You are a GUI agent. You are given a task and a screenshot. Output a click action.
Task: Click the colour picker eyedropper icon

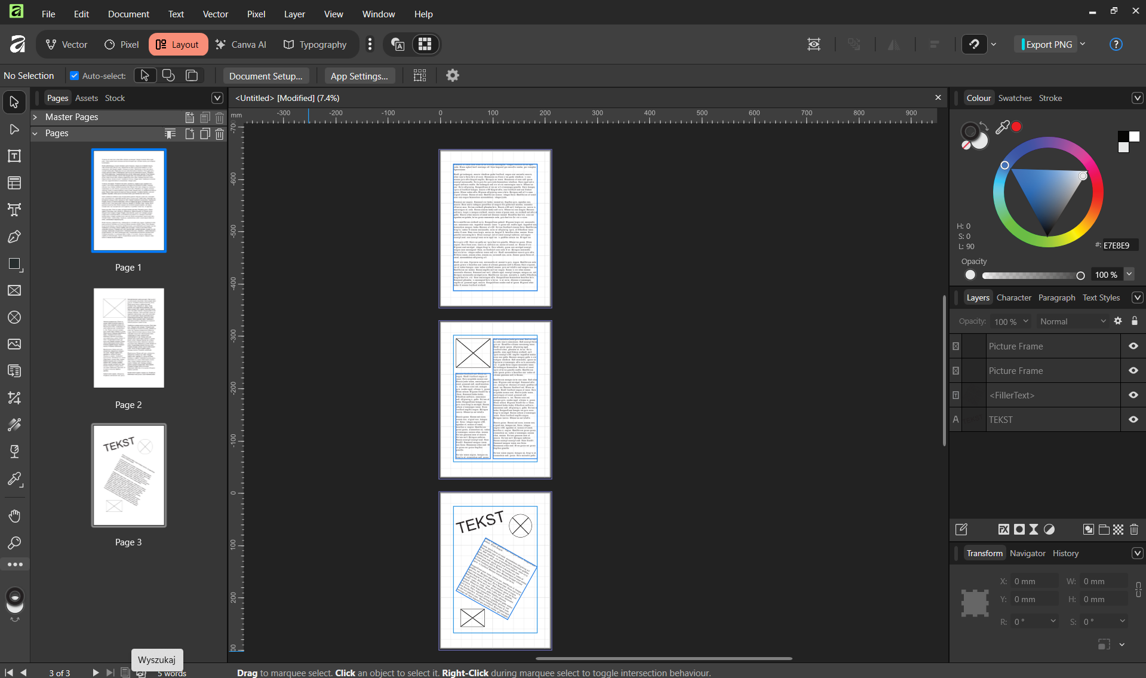[1002, 127]
